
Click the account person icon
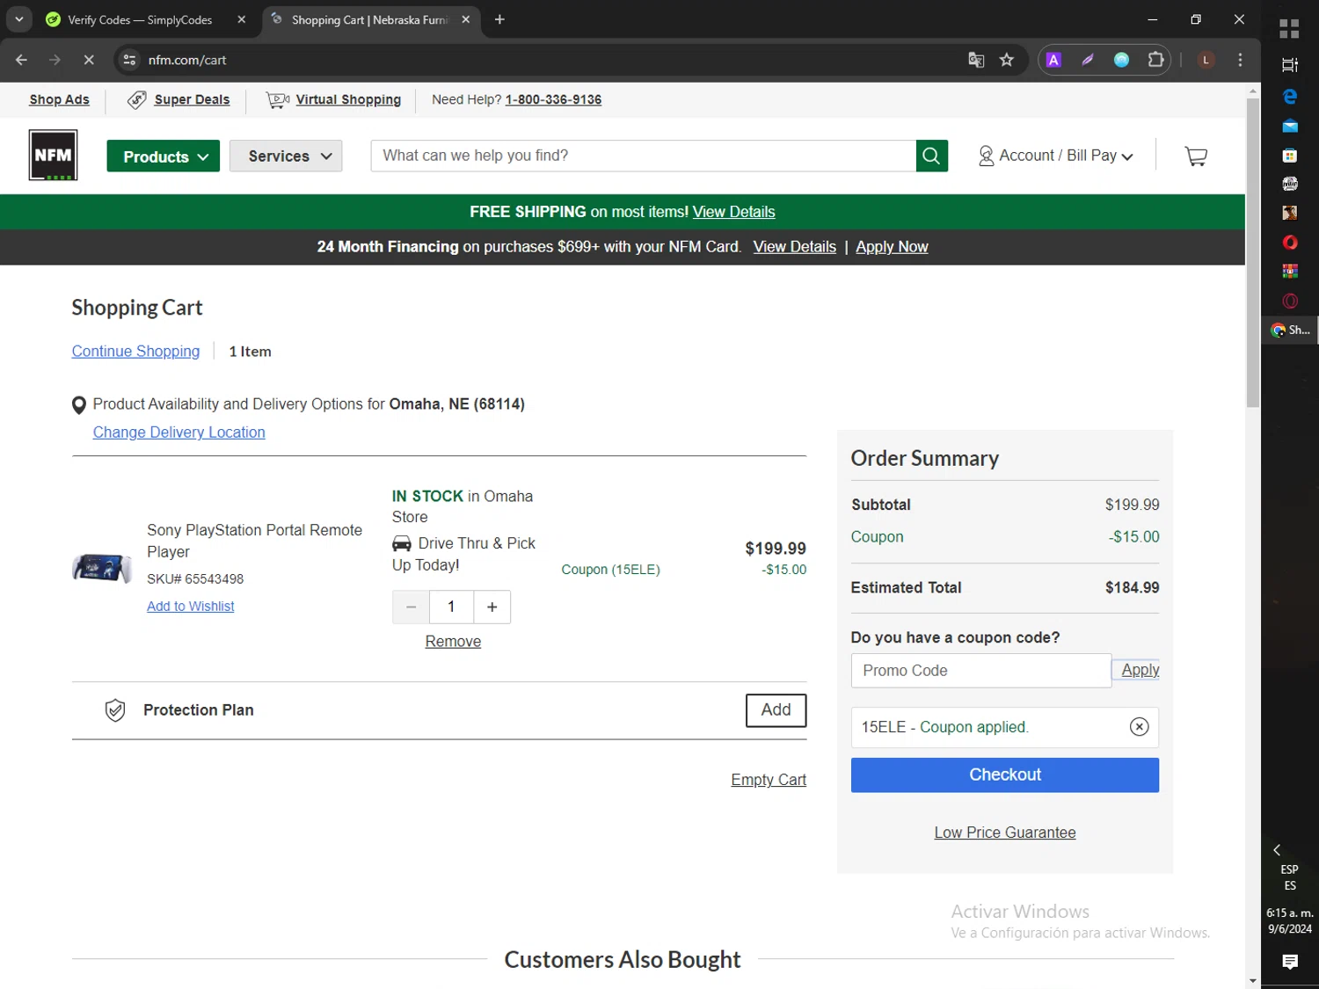point(986,156)
